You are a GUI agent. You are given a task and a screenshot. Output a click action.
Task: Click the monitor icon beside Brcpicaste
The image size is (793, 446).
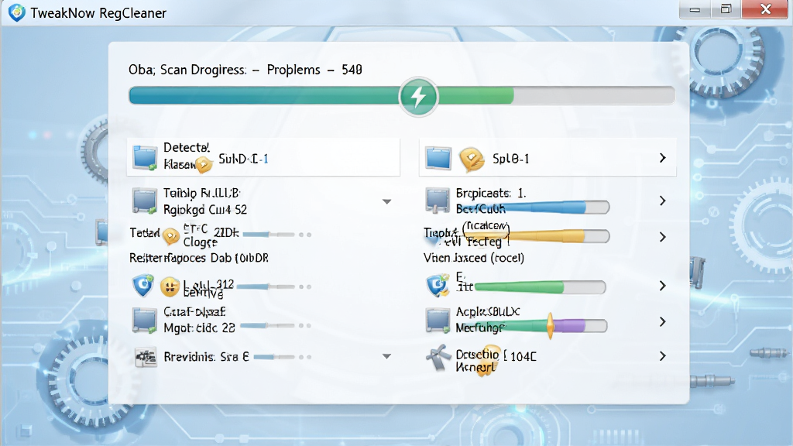pos(438,201)
